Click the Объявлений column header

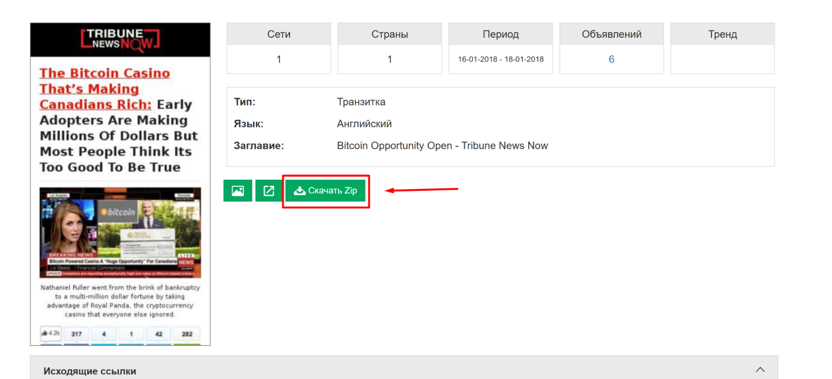611,34
